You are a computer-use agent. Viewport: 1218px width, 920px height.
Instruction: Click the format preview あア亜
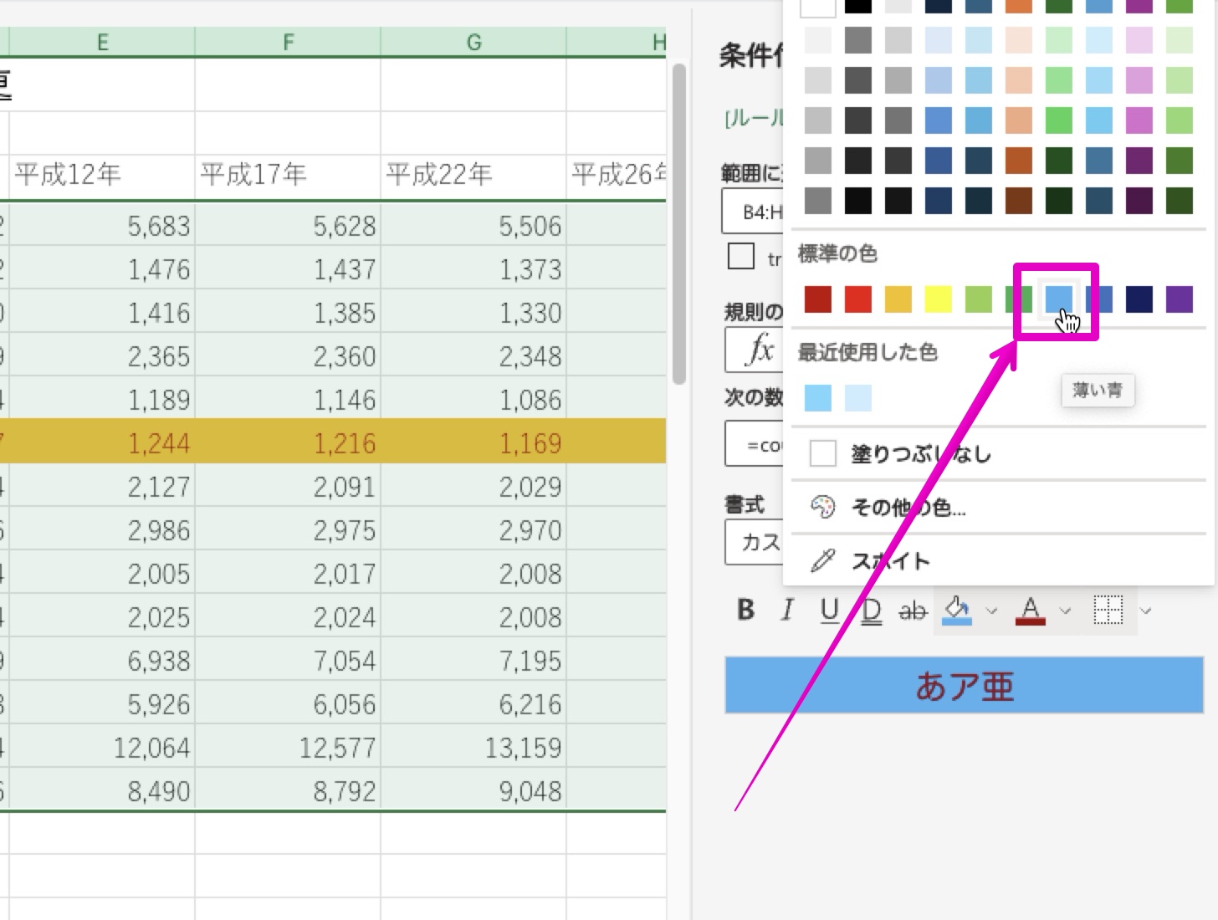coord(964,686)
